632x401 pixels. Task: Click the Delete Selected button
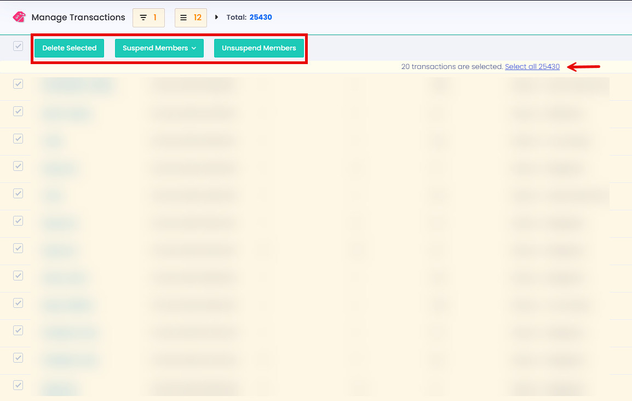(70, 48)
